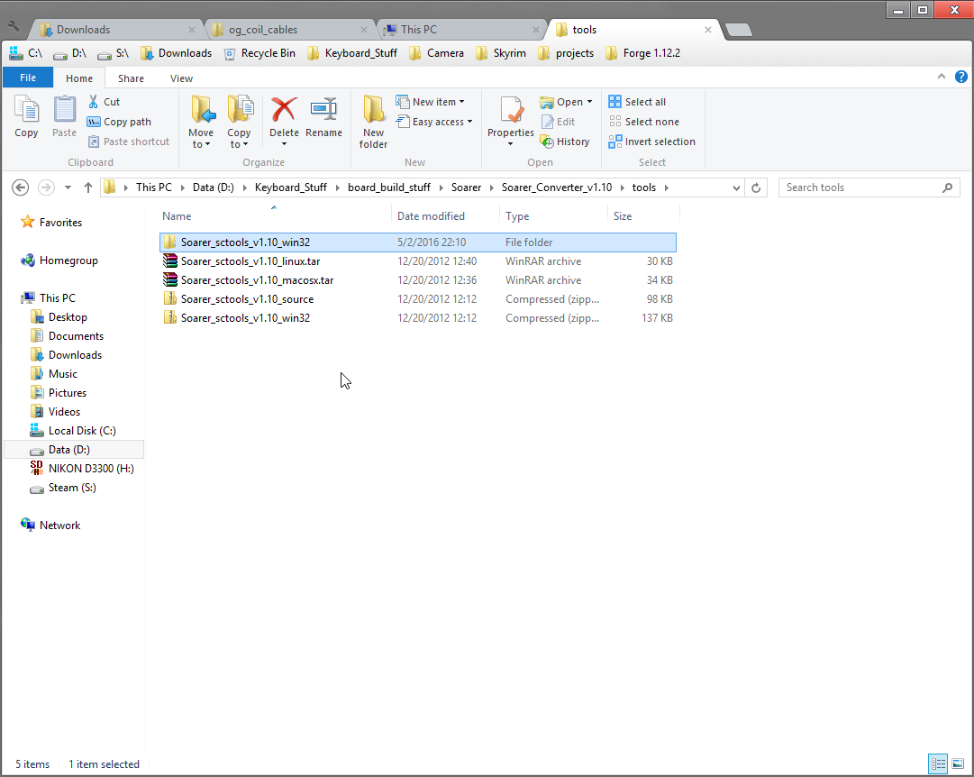Refresh the current folder view
The image size is (974, 777).
coord(756,187)
